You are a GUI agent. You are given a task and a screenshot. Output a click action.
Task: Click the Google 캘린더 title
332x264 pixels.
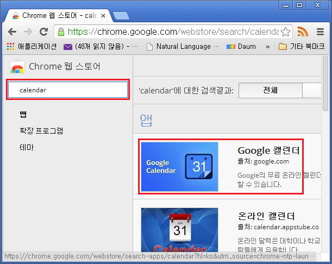click(268, 150)
